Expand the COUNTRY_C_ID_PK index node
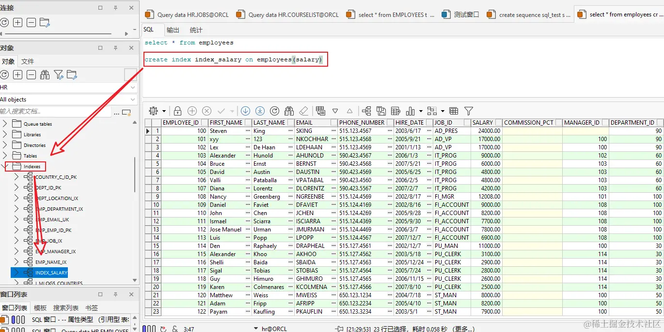The height and width of the screenshot is (332, 664). (16, 177)
